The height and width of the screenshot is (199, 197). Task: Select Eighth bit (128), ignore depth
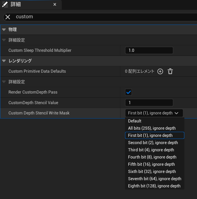click(x=155, y=186)
